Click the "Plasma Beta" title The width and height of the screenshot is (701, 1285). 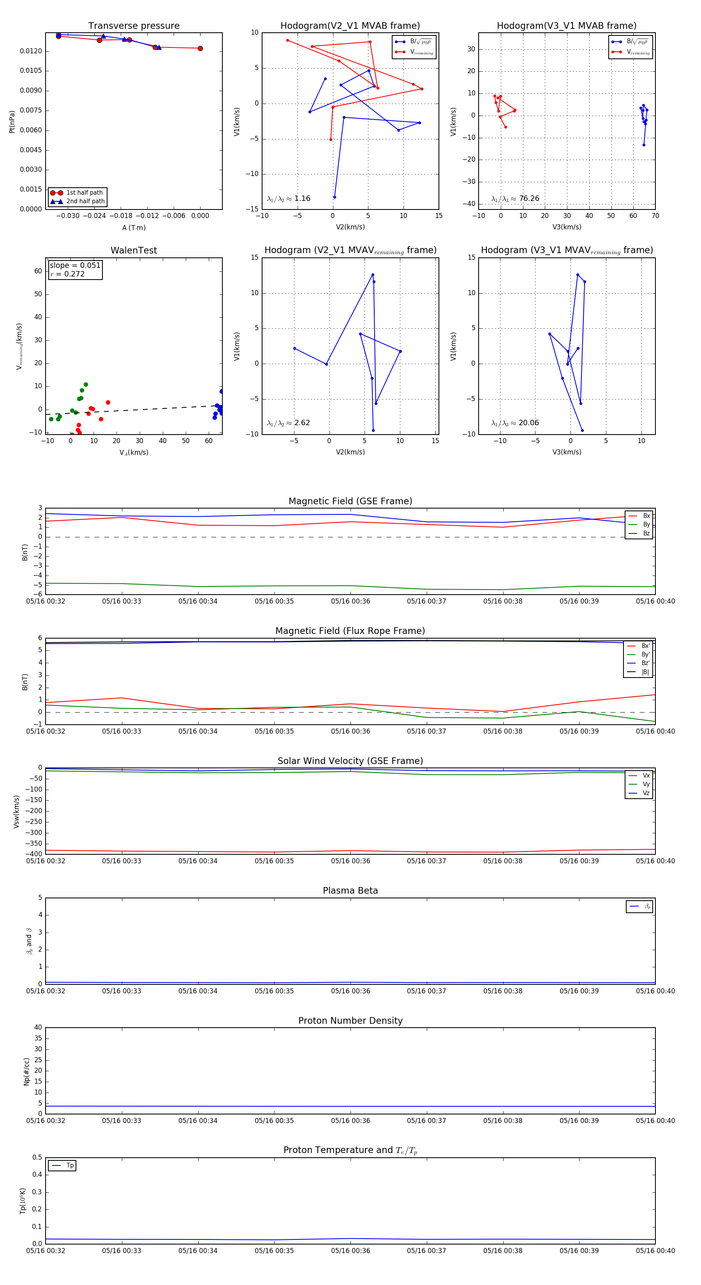coord(350,891)
